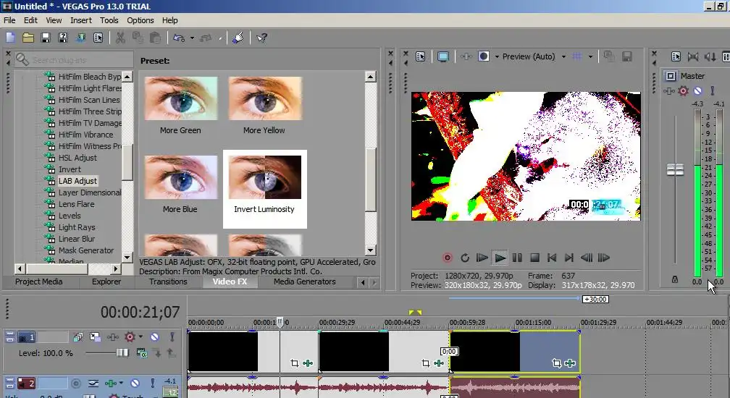730x398 pixels.
Task: Click Play From Start button
Action: [x=482, y=258]
